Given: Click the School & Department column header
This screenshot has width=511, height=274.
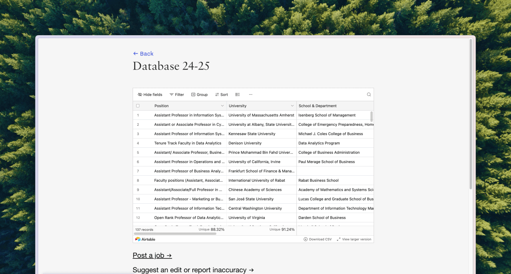Looking at the screenshot, I should pos(335,106).
